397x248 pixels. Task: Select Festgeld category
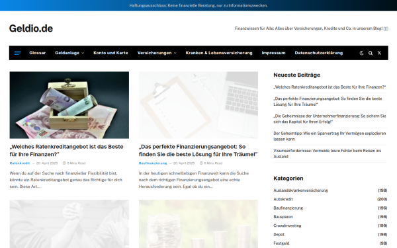pos(281,243)
